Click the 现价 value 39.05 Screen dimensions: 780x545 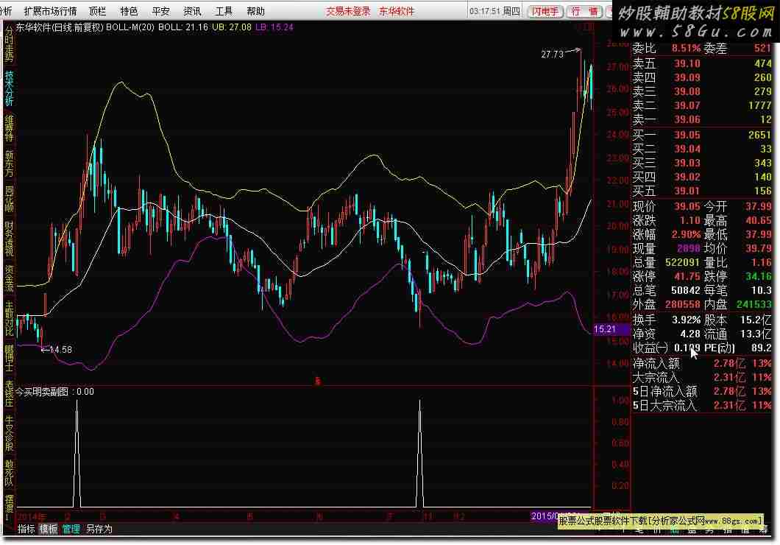[687, 206]
